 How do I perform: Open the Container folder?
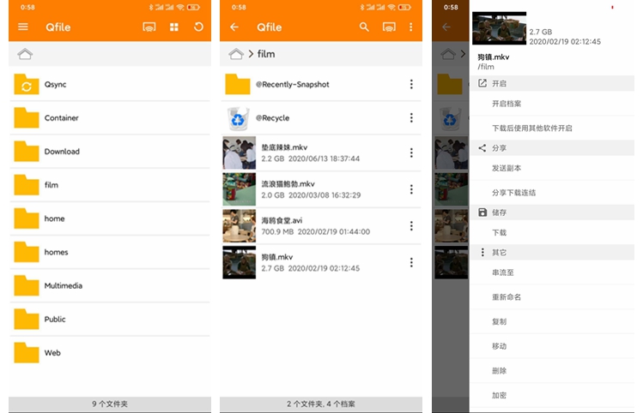point(110,118)
